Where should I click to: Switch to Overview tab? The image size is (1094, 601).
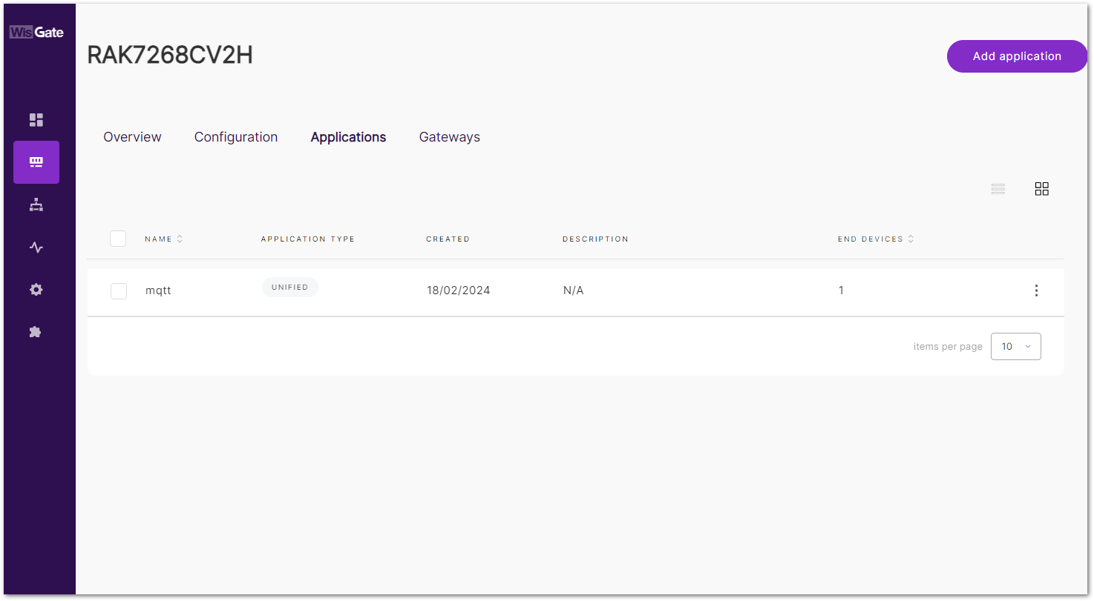tap(132, 137)
